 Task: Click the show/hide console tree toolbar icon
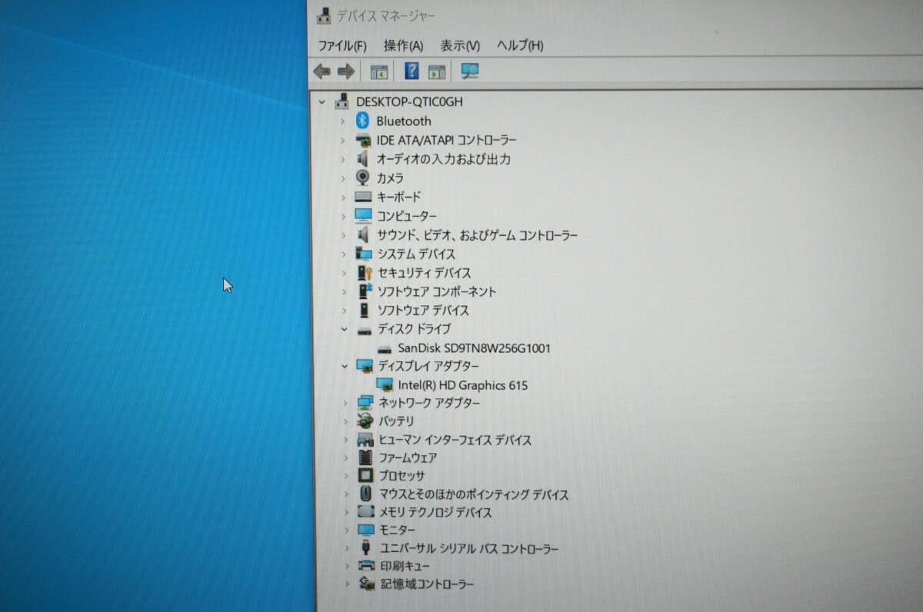(379, 72)
